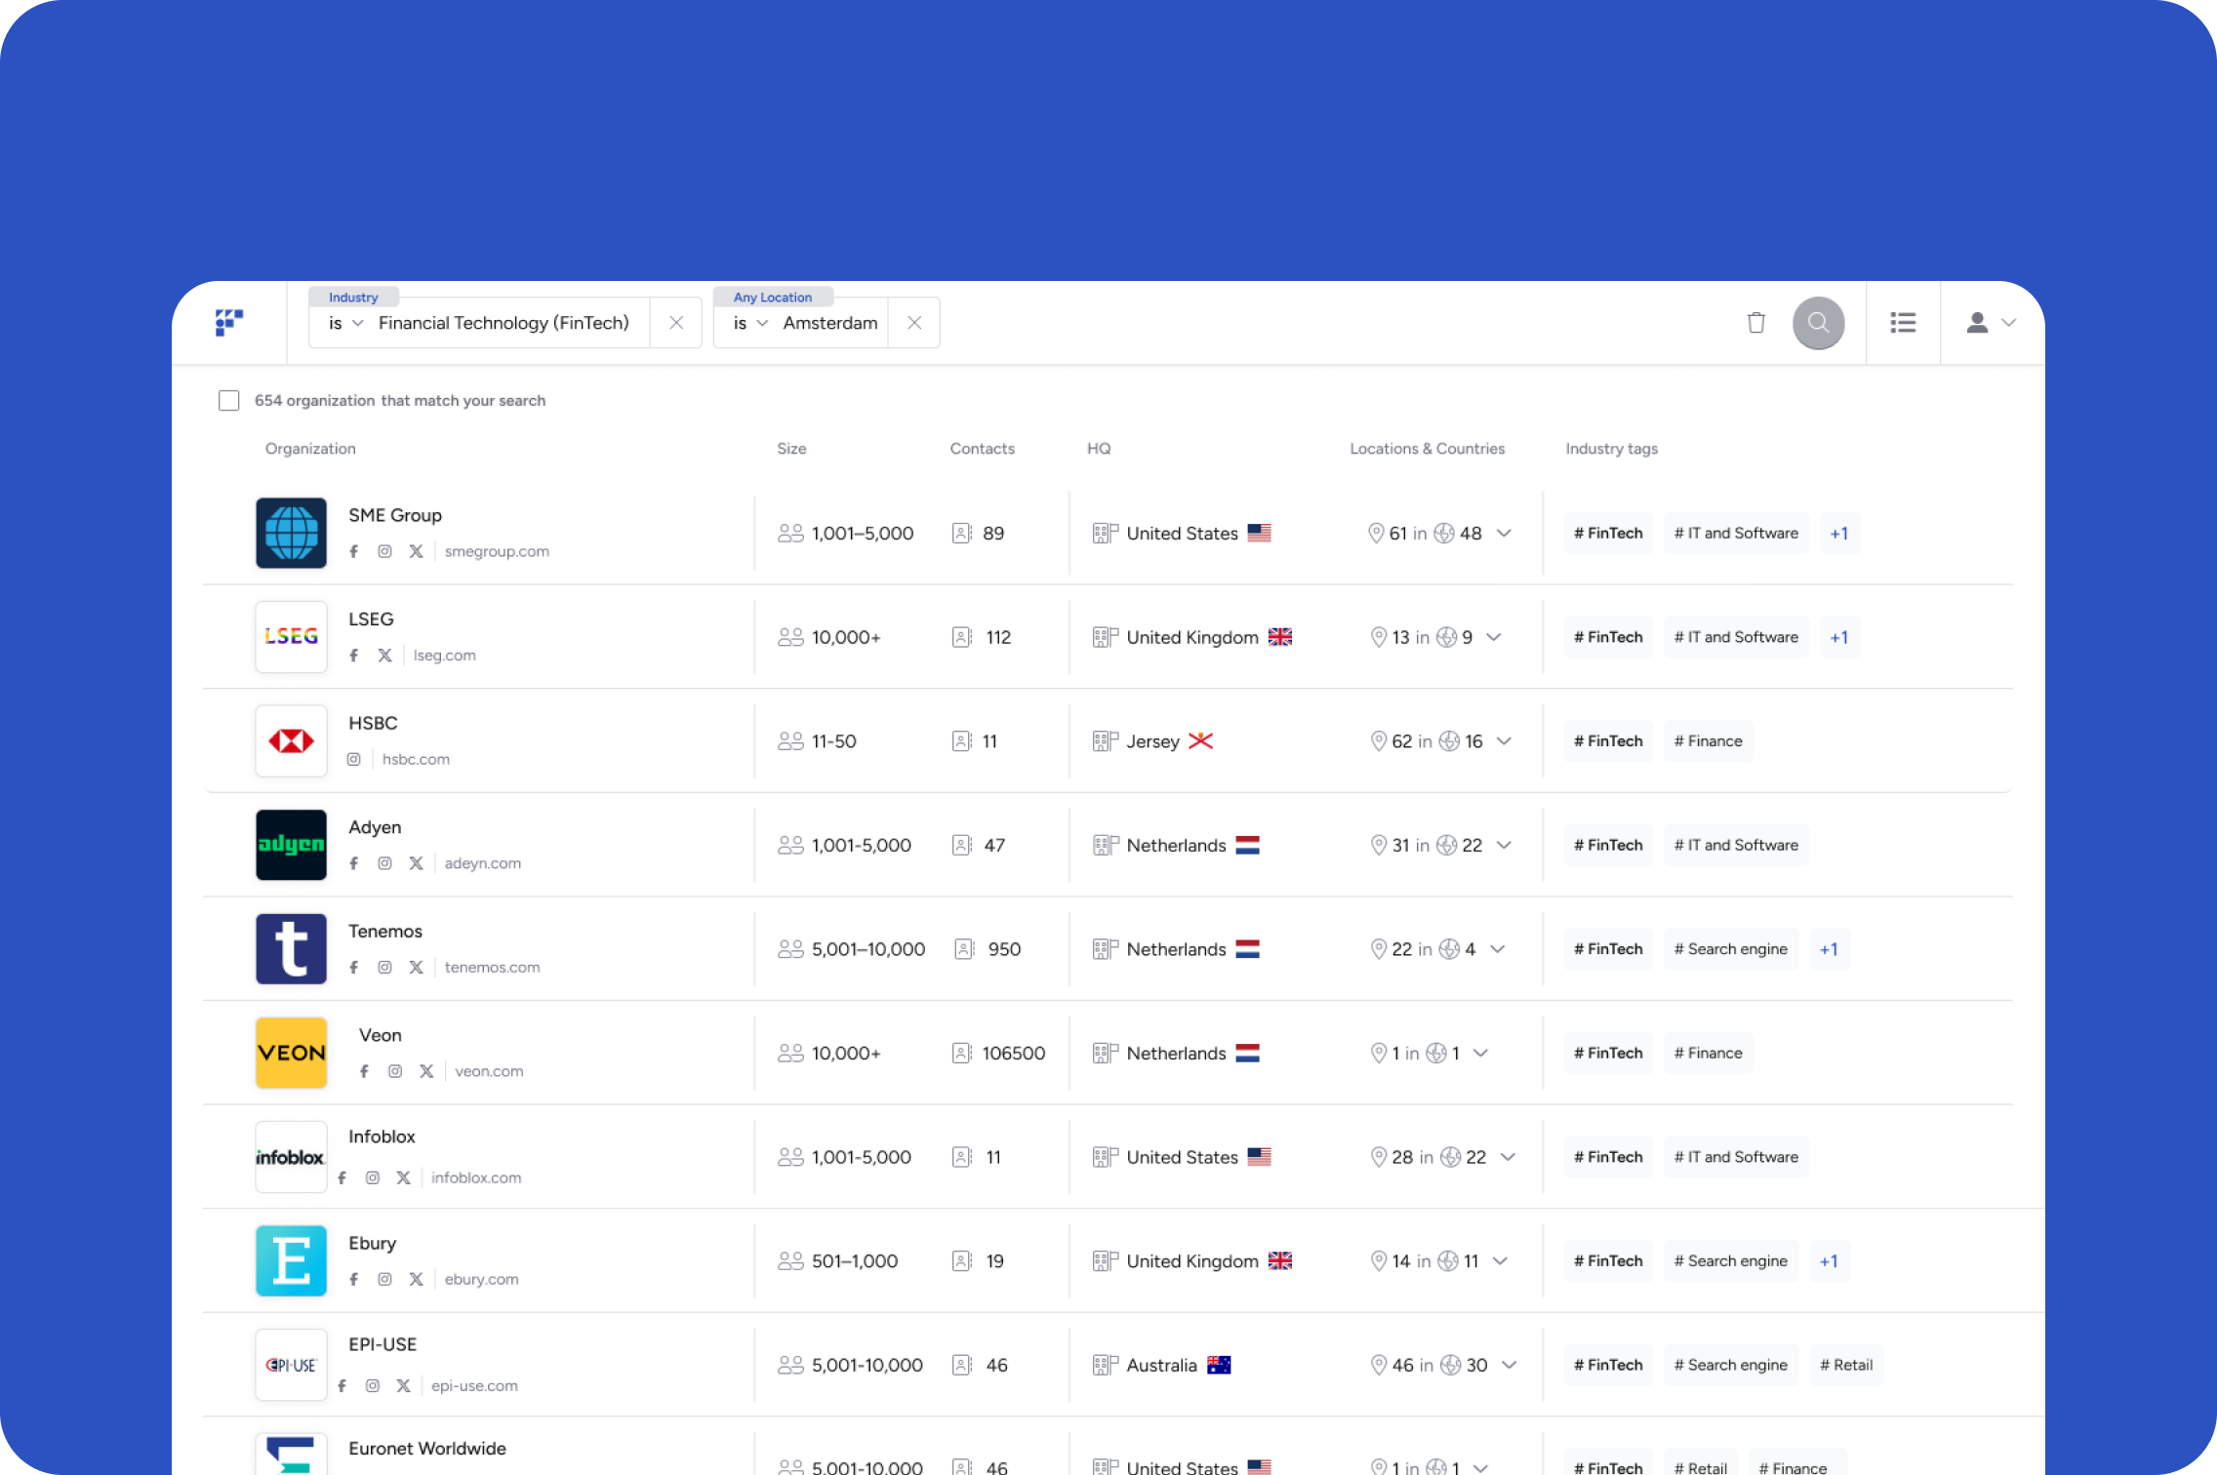Click the Adyen logo thumbnail
Screen dimensions: 2217x1475
coord(291,845)
